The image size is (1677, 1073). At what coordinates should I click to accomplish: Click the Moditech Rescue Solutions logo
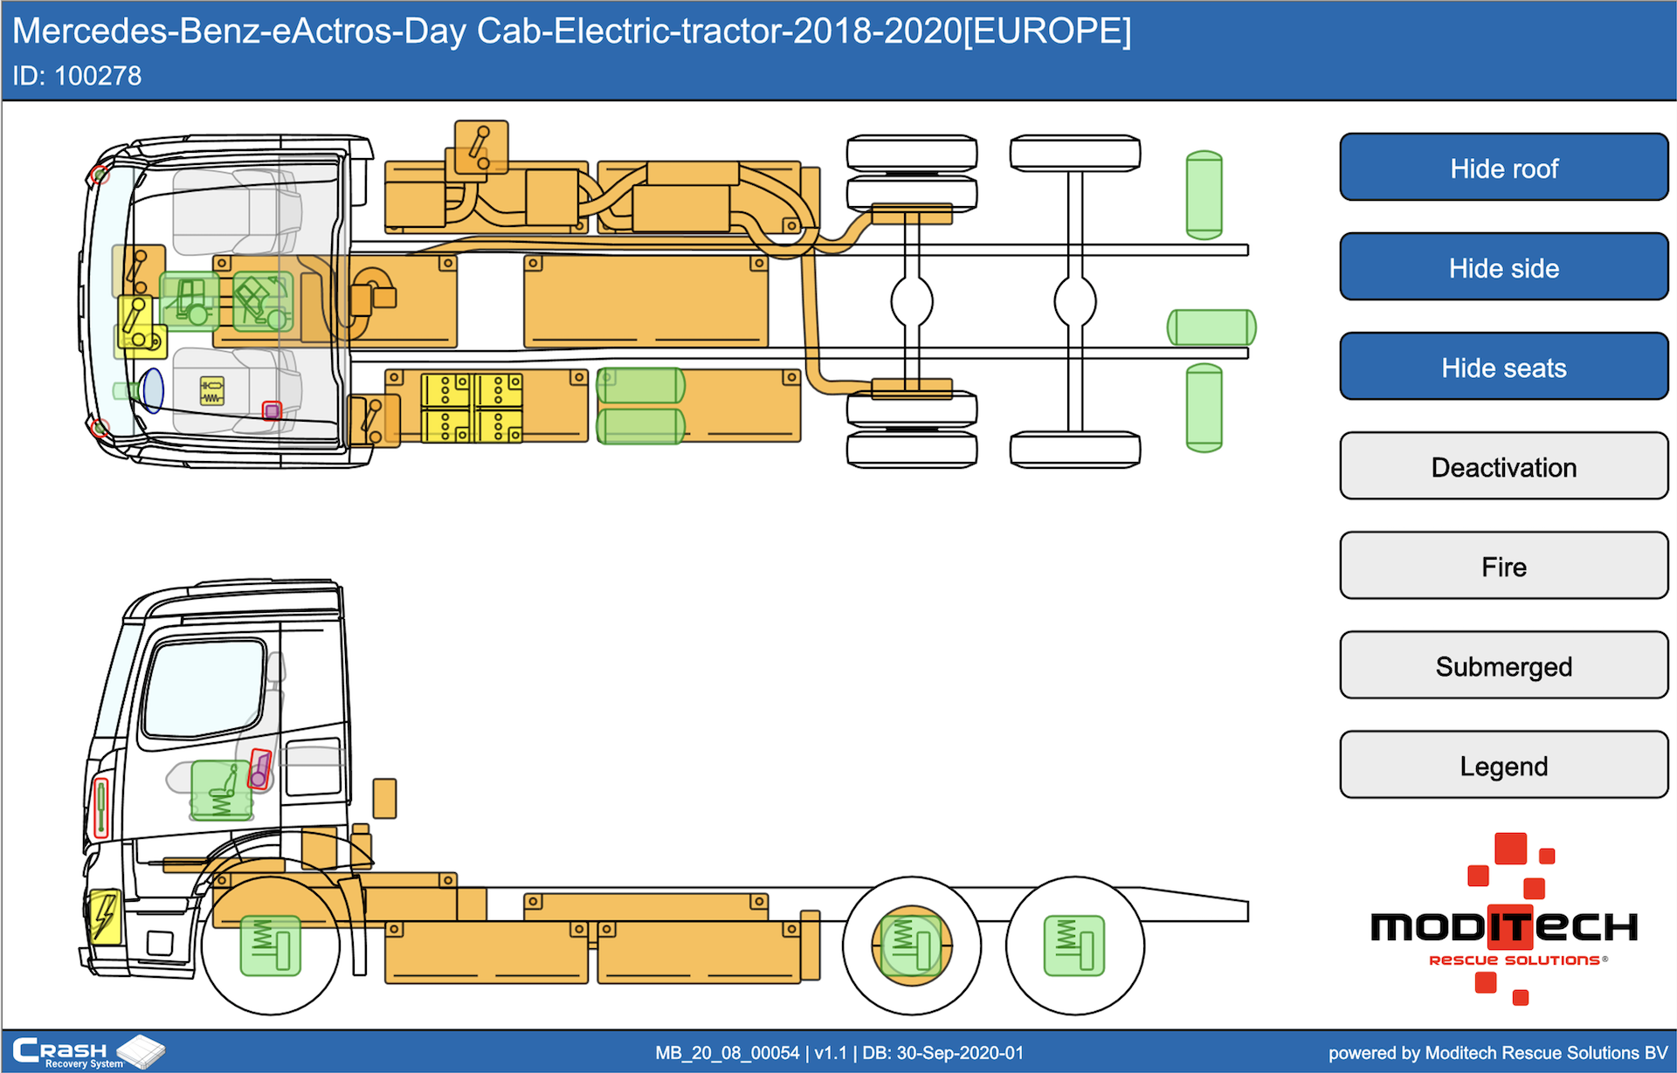tap(1504, 919)
